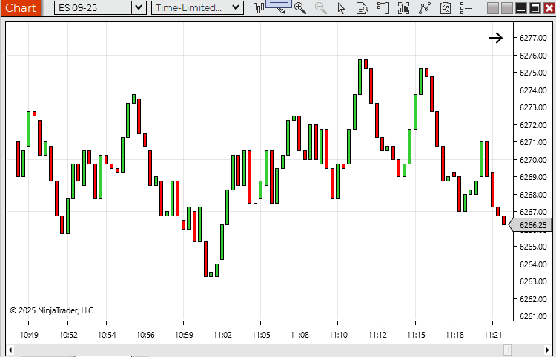Open the bar type icon in toolbar
The height and width of the screenshot is (357, 556).
(259, 8)
